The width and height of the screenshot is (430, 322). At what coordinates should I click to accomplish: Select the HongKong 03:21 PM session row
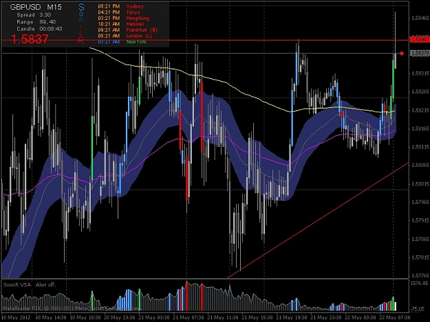pos(124,19)
